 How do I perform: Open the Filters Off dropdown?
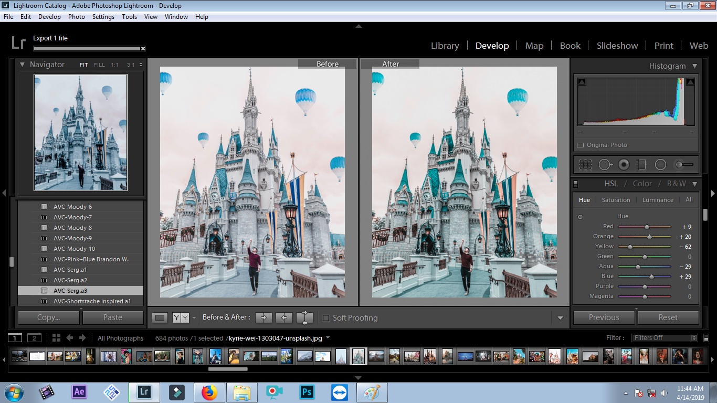tap(665, 338)
